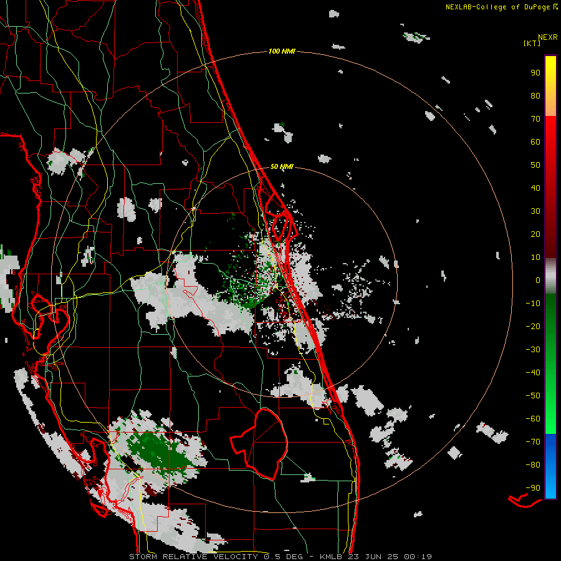The image size is (561, 561).
Task: Click the NEXR label above the color scale
Action: tap(548, 37)
